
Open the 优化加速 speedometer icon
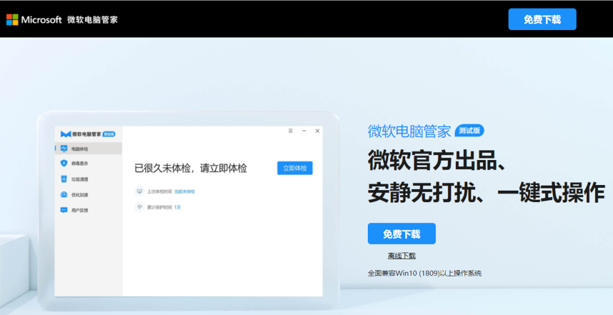(64, 195)
